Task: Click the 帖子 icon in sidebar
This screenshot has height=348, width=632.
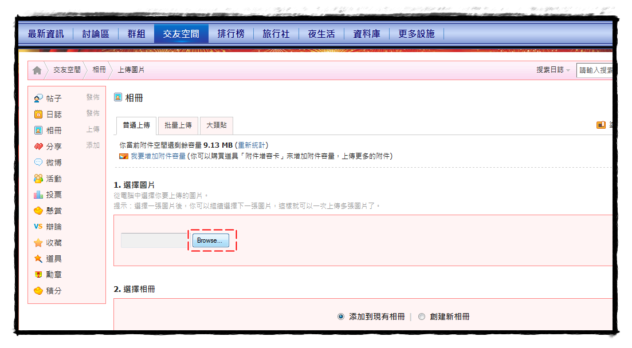Action: point(38,98)
